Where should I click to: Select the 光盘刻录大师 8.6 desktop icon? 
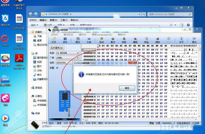(19, 5)
